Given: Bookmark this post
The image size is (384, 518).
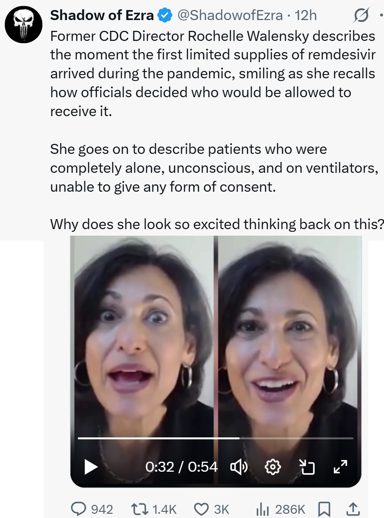Looking at the screenshot, I should pyautogui.click(x=324, y=509).
